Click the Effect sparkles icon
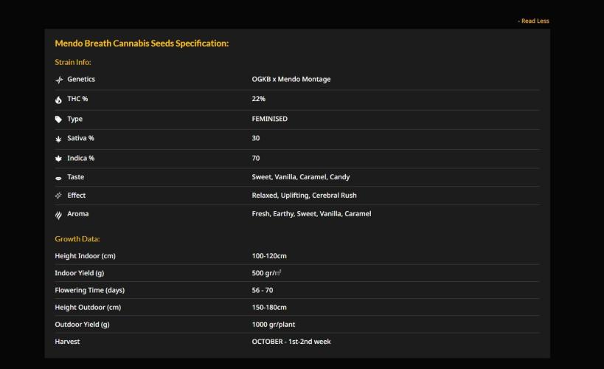The width and height of the screenshot is (604, 369). pyautogui.click(x=59, y=196)
